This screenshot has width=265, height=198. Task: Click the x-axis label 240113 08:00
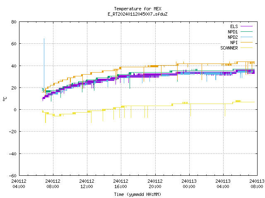click(257, 184)
